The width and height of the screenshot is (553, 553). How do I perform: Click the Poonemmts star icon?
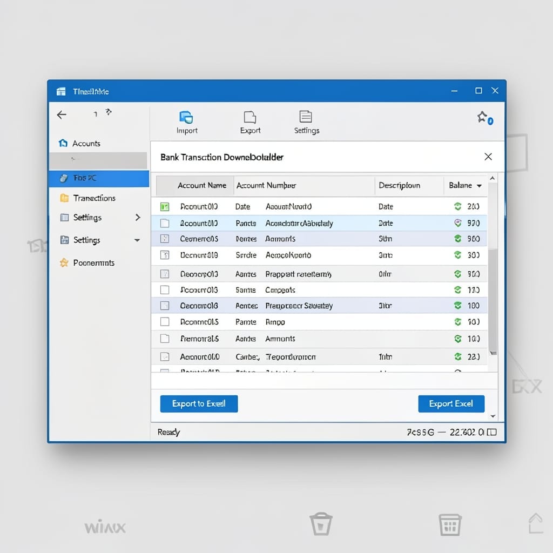click(x=64, y=262)
